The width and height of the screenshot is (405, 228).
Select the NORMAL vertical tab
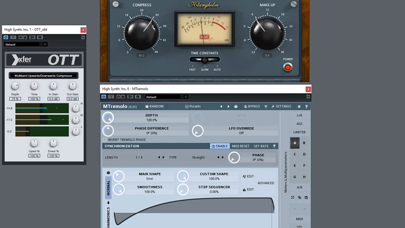coord(108,188)
